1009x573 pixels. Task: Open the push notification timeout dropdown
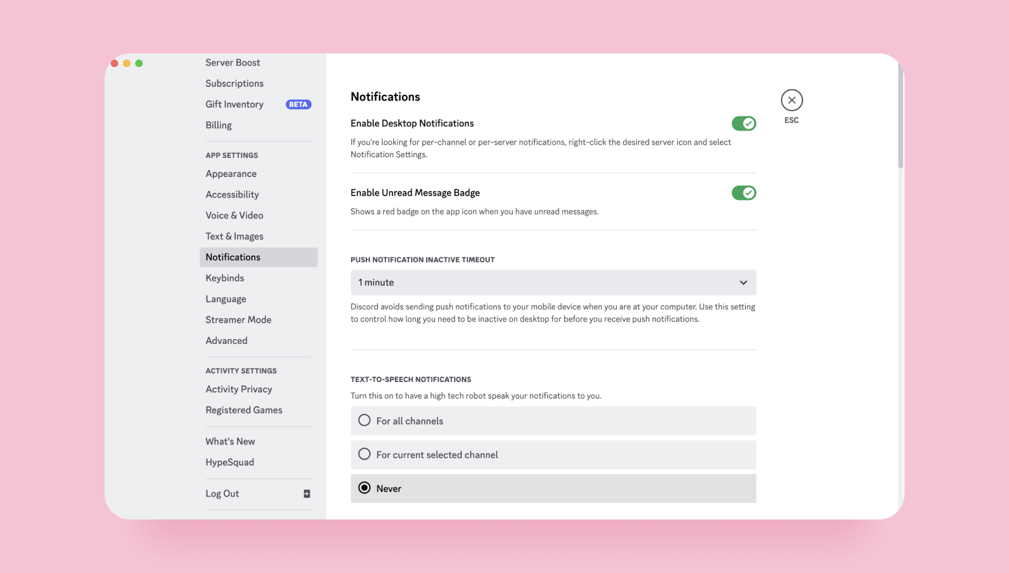pos(553,283)
